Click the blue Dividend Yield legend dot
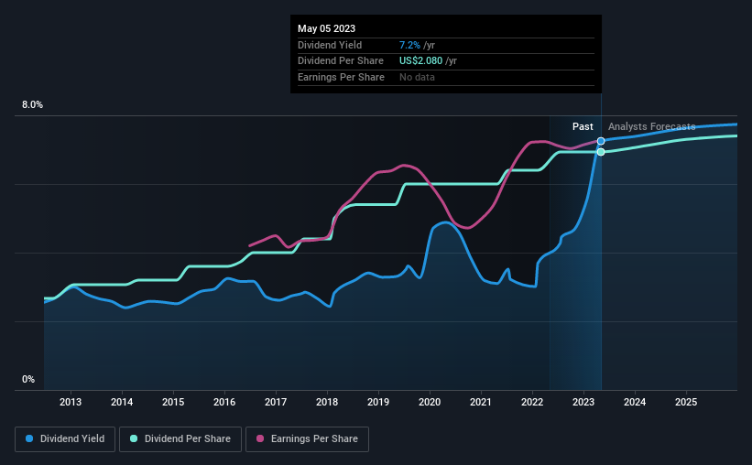752x465 pixels. click(x=29, y=438)
